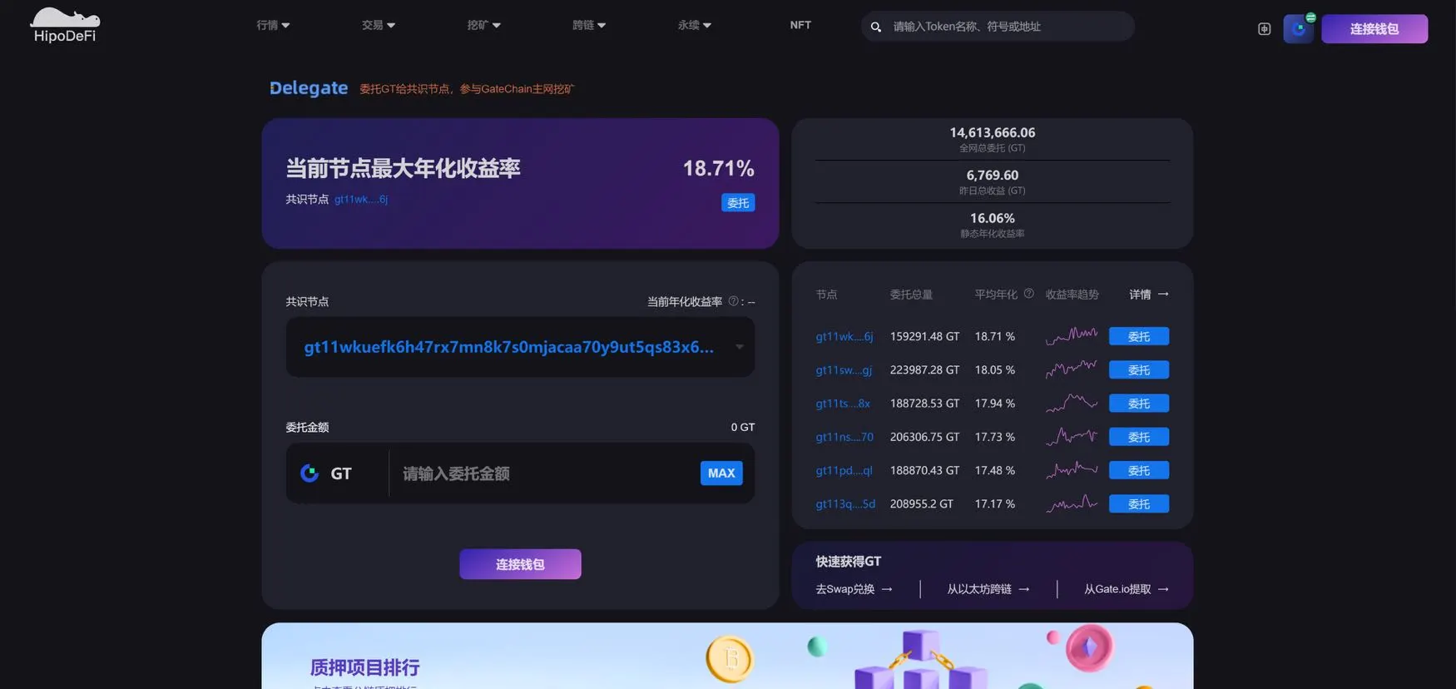The image size is (1456, 689).
Task: View yield trend chart for gt11sw...gj
Action: (1072, 369)
